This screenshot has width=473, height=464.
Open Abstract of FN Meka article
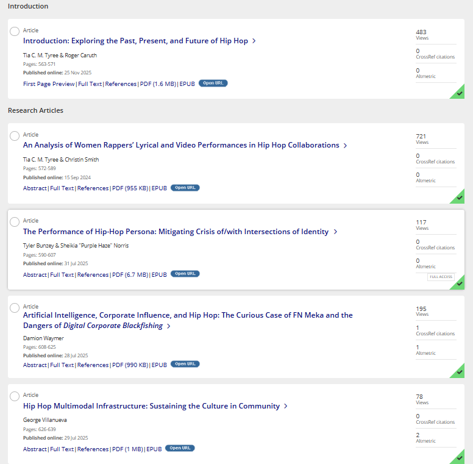35,365
